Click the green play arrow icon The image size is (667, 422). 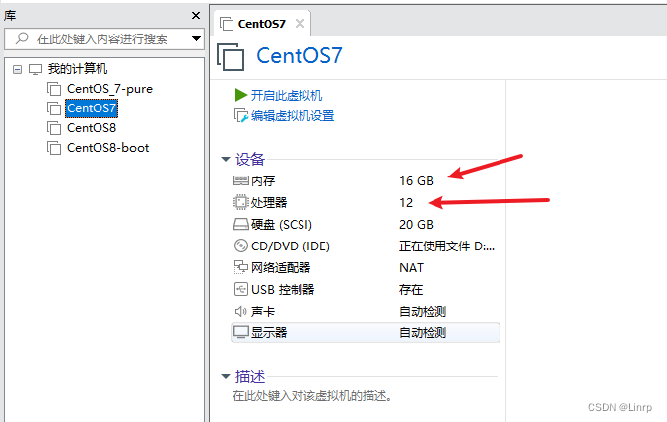click(241, 95)
